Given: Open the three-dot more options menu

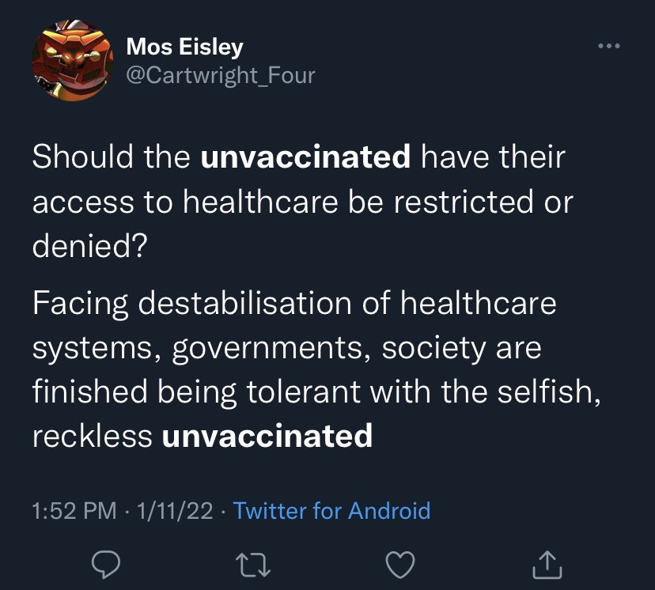Looking at the screenshot, I should [609, 45].
